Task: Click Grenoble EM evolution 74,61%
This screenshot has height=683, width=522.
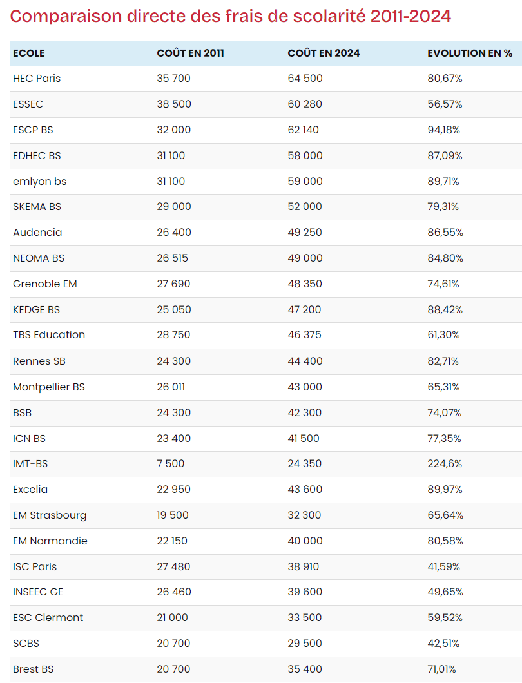Action: (443, 284)
